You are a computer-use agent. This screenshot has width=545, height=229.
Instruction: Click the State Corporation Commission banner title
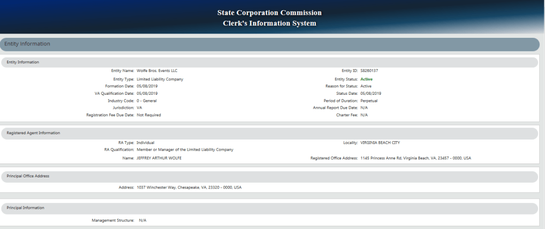(269, 12)
